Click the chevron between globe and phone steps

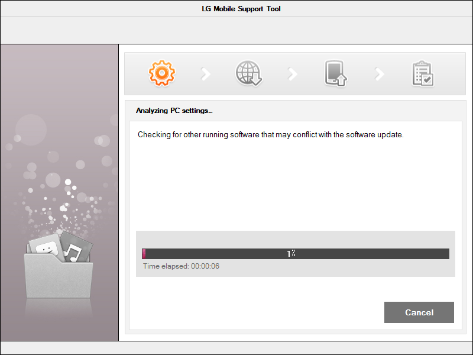pos(292,73)
